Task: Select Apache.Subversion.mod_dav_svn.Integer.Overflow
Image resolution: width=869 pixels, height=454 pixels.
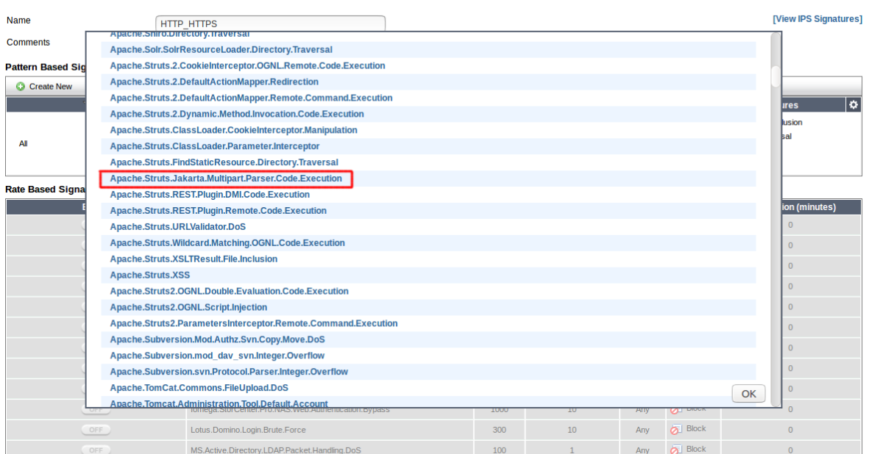Action: pos(217,355)
